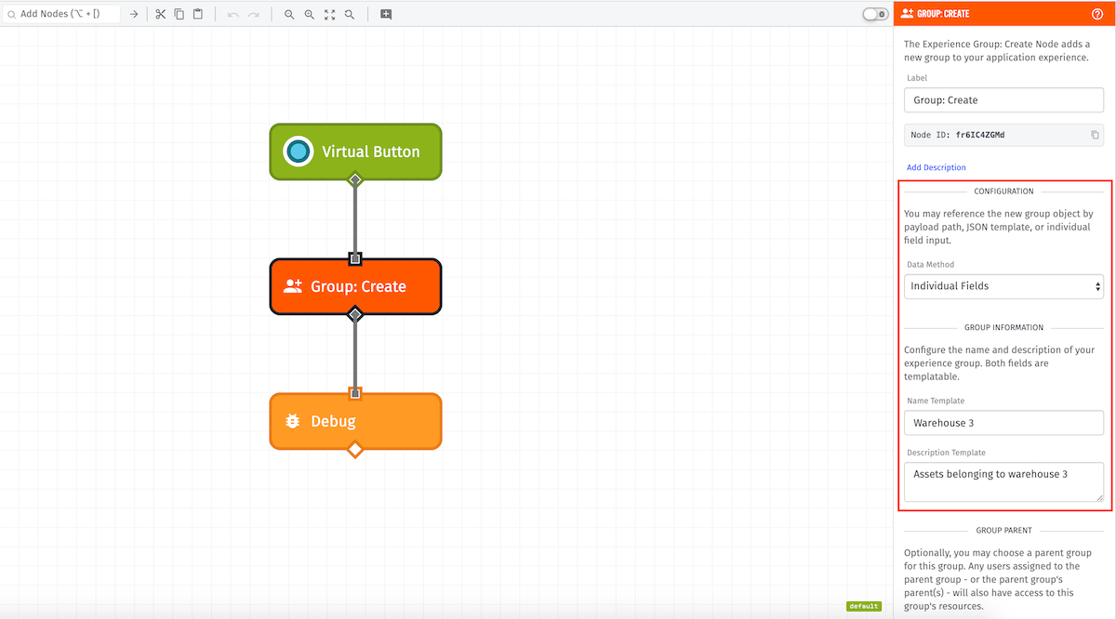
Task: Click the Debug node output connector diamond
Action: 354,450
